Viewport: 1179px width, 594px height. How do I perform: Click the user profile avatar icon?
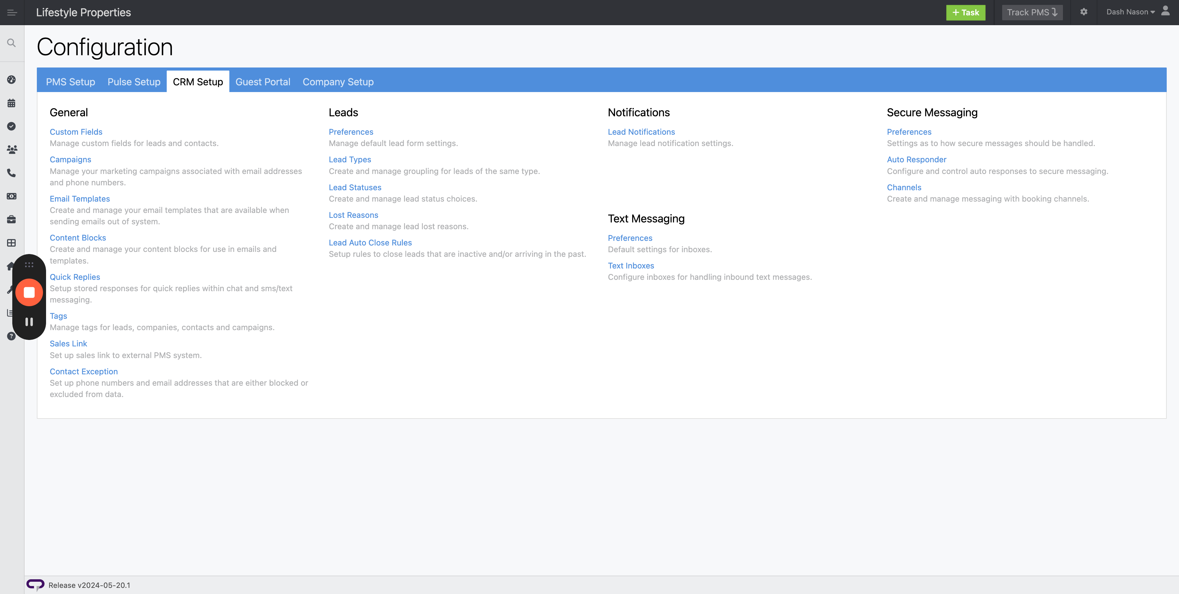click(1165, 11)
